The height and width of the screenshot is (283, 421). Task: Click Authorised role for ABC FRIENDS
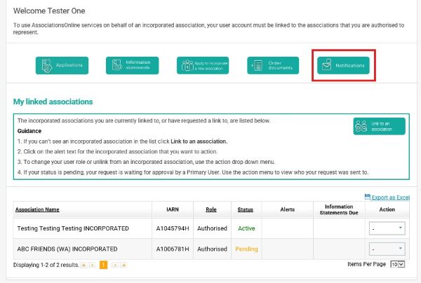click(212, 249)
